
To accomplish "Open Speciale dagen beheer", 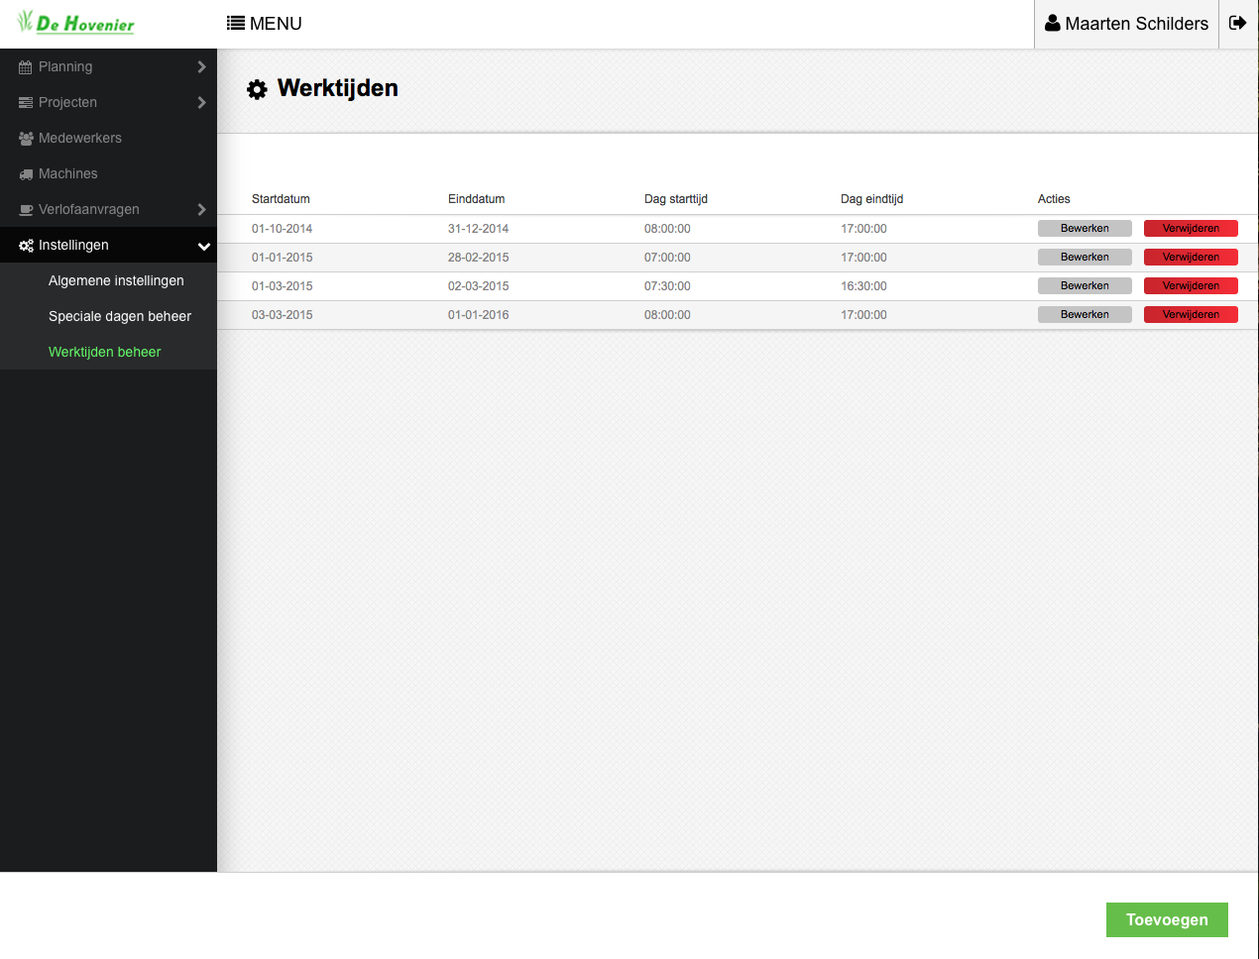I will pos(120,316).
